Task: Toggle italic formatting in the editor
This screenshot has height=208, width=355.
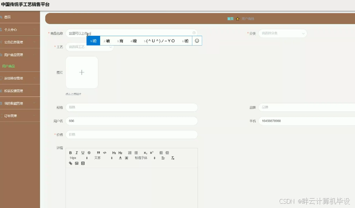Action: pos(76,153)
